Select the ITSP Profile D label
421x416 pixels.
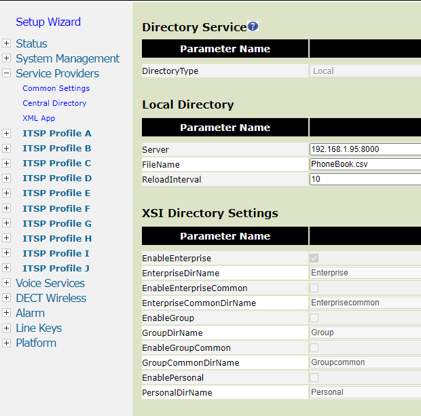tap(57, 178)
